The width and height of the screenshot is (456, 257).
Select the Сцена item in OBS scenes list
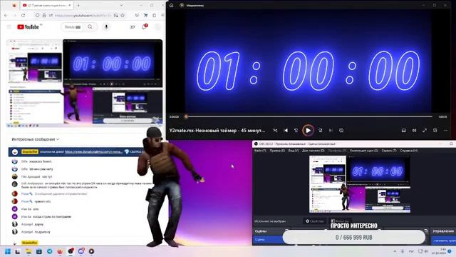point(268,240)
